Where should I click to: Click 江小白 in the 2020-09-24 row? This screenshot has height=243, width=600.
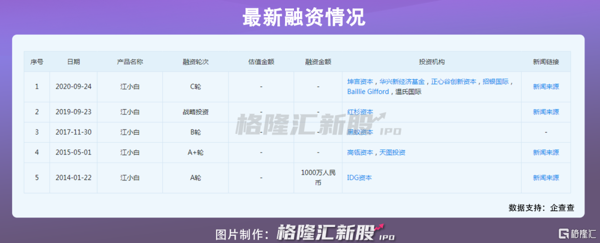129,86
